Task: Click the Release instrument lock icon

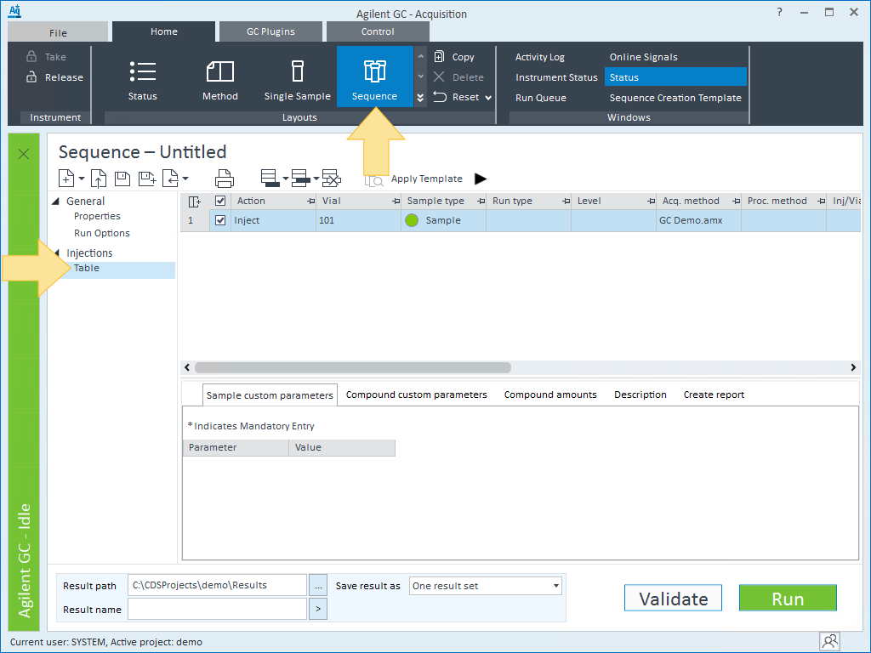Action: [x=31, y=77]
